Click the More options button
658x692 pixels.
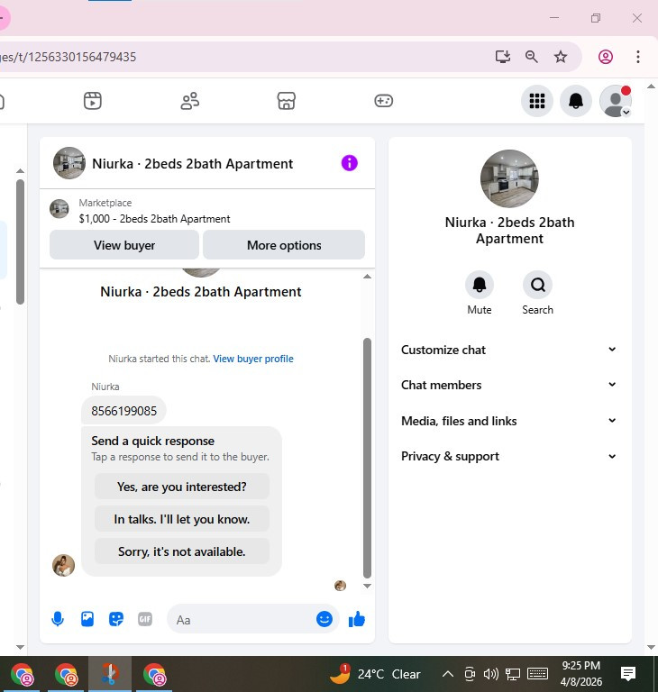[x=284, y=245]
